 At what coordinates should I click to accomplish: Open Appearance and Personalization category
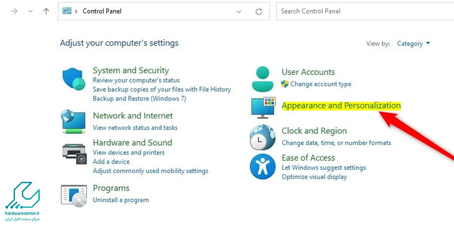[341, 106]
